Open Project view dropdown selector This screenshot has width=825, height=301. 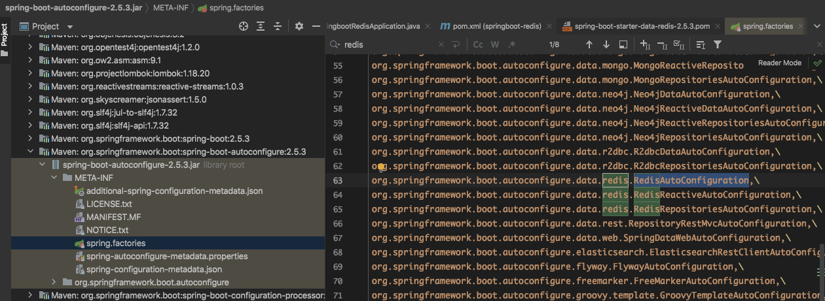[47, 26]
